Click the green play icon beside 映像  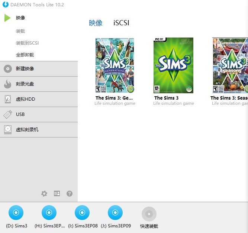[7, 18]
